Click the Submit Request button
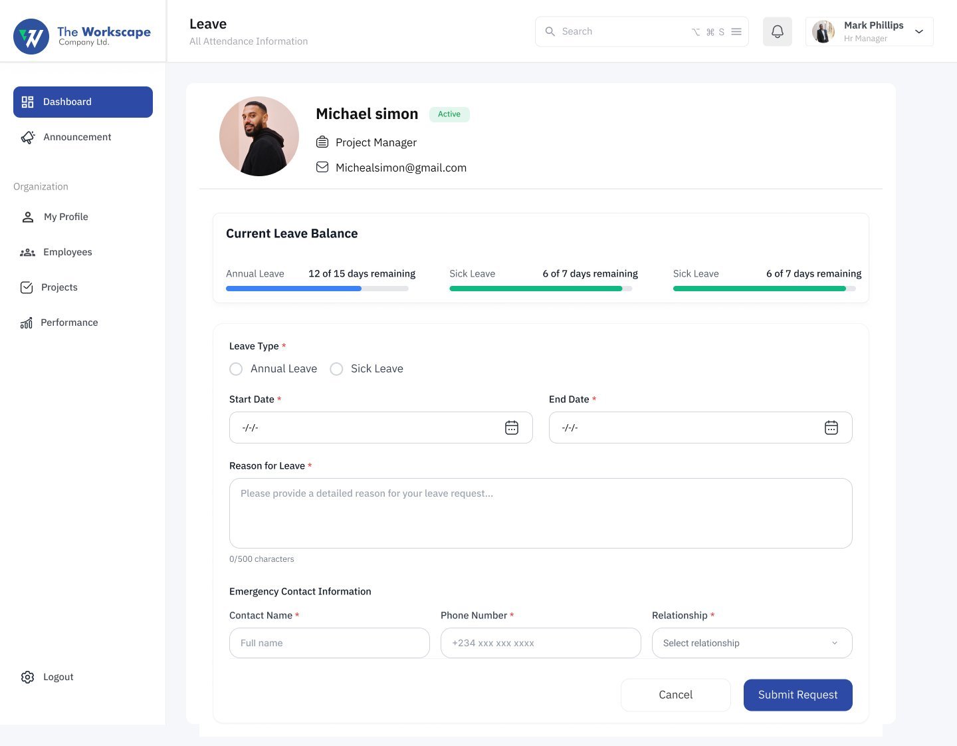Screen dimensions: 957x746 (798, 695)
